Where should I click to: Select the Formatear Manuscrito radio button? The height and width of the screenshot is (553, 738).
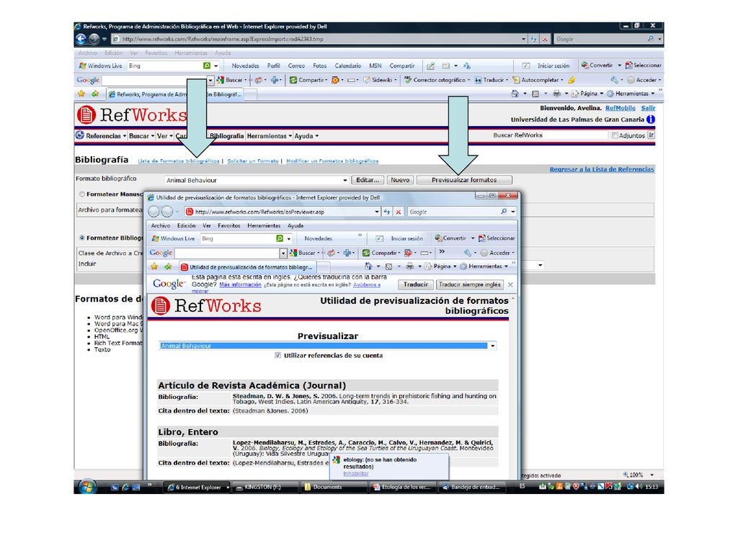[82, 194]
